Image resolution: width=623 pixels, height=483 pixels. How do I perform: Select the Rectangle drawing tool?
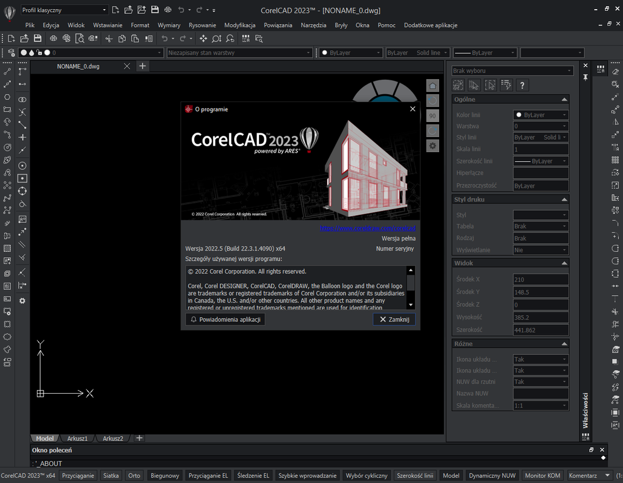coord(7,109)
